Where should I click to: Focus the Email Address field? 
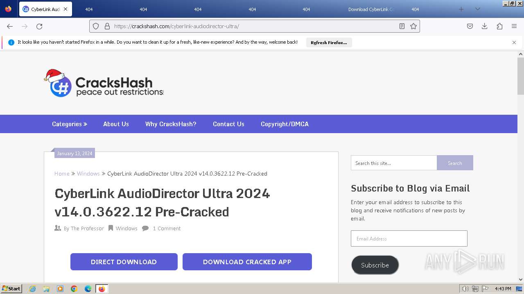(409, 238)
